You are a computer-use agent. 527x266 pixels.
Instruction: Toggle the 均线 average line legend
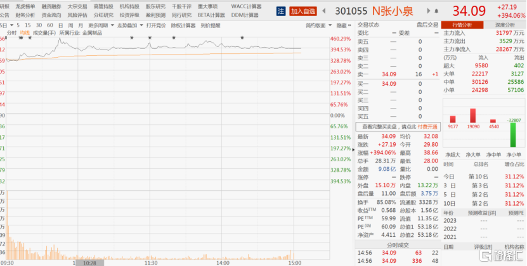click(25, 33)
